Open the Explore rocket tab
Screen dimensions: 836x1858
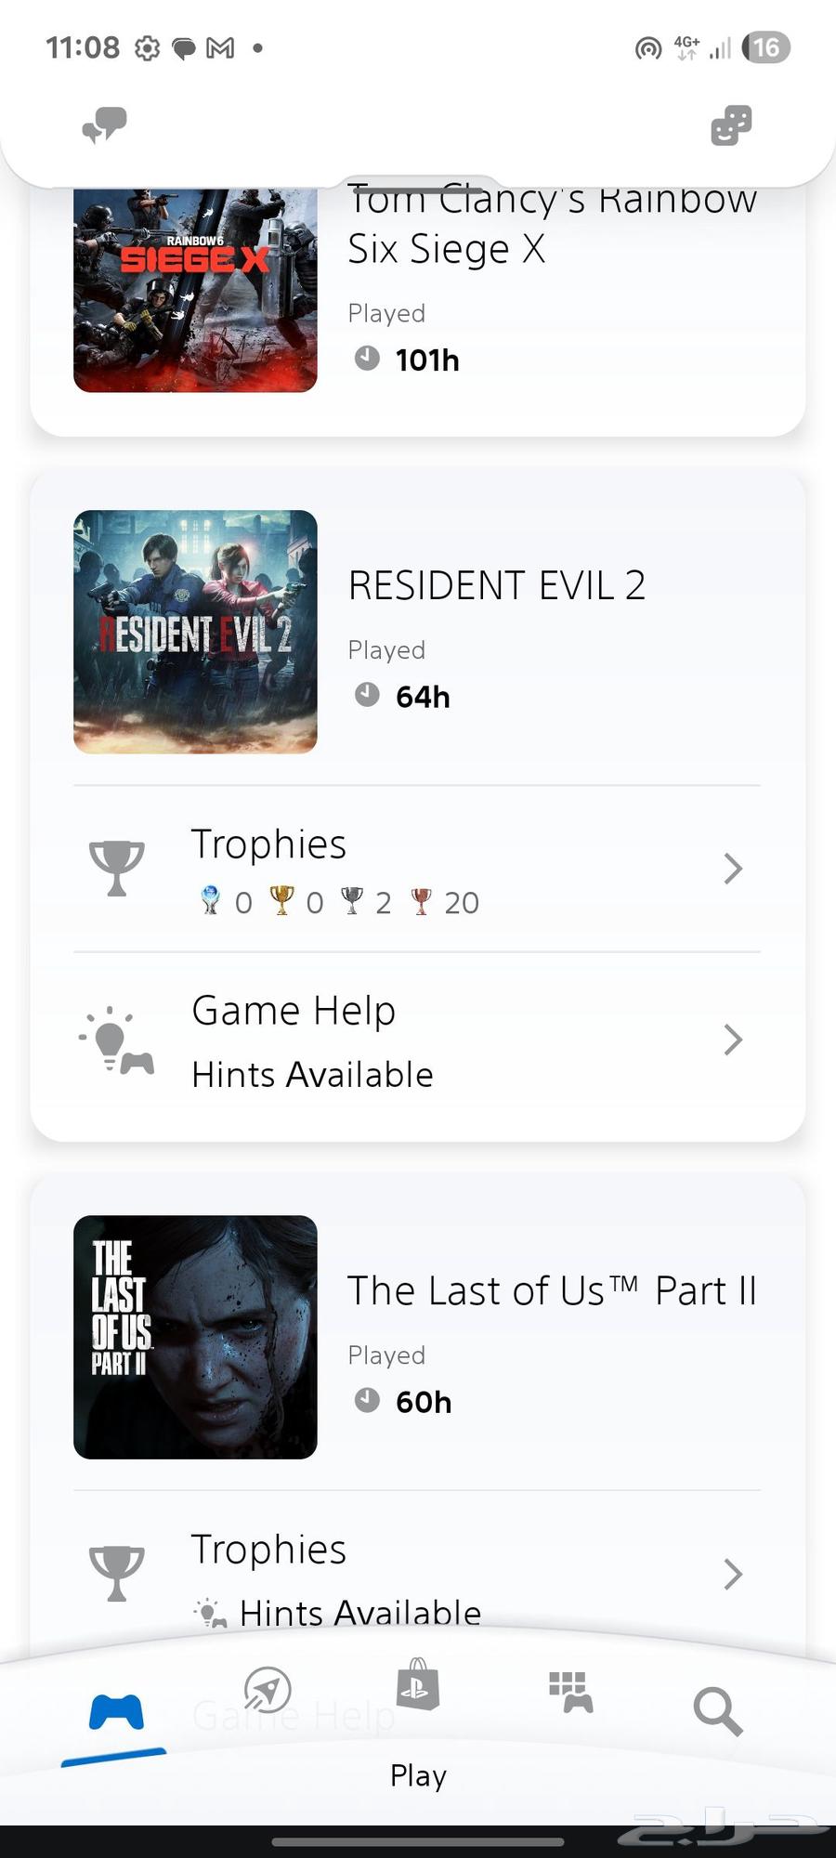click(x=268, y=1690)
